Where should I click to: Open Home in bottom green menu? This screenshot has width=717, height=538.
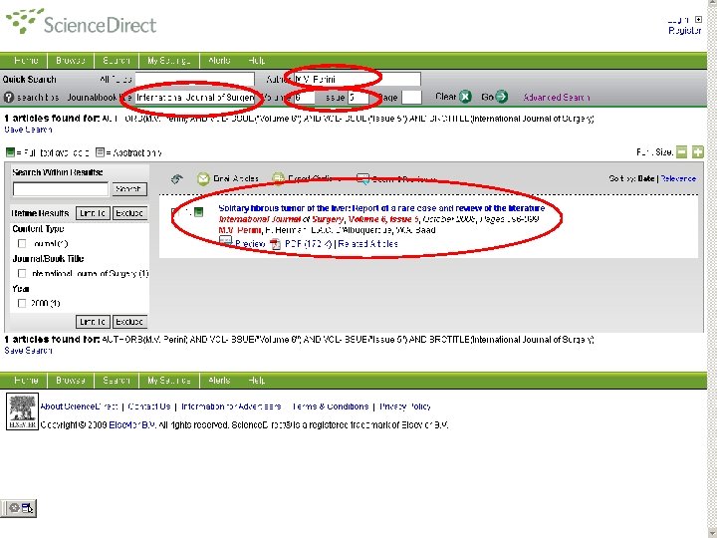26,381
